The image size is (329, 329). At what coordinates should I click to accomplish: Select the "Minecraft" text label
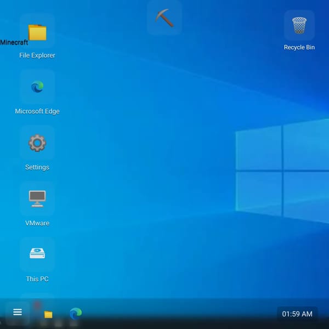14,42
